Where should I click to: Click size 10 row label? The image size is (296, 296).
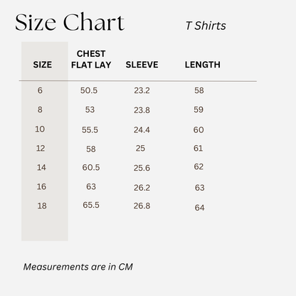click(x=40, y=129)
